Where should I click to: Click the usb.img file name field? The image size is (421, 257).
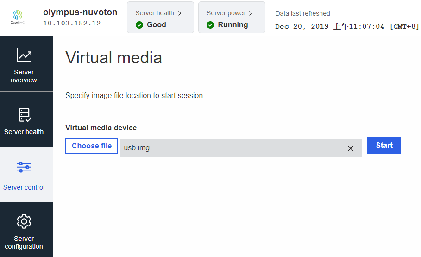point(232,148)
